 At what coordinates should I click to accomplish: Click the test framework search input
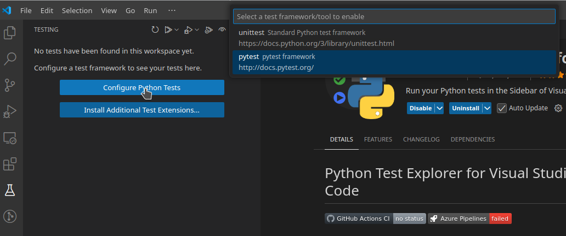394,17
